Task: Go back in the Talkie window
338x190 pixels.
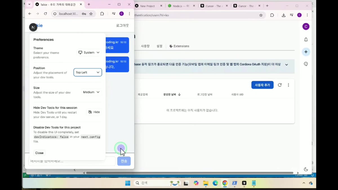Action: pos(30,14)
